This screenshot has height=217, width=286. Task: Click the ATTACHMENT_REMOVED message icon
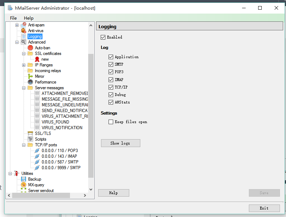(x=37, y=94)
